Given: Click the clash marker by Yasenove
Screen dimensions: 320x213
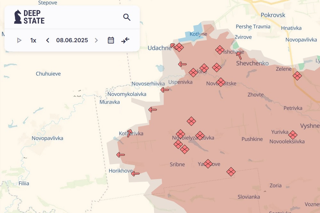Looking at the screenshot, I should [208, 163].
